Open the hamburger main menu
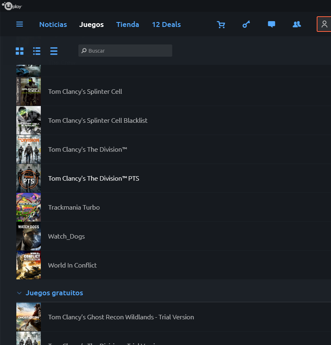331x345 pixels. [x=20, y=24]
